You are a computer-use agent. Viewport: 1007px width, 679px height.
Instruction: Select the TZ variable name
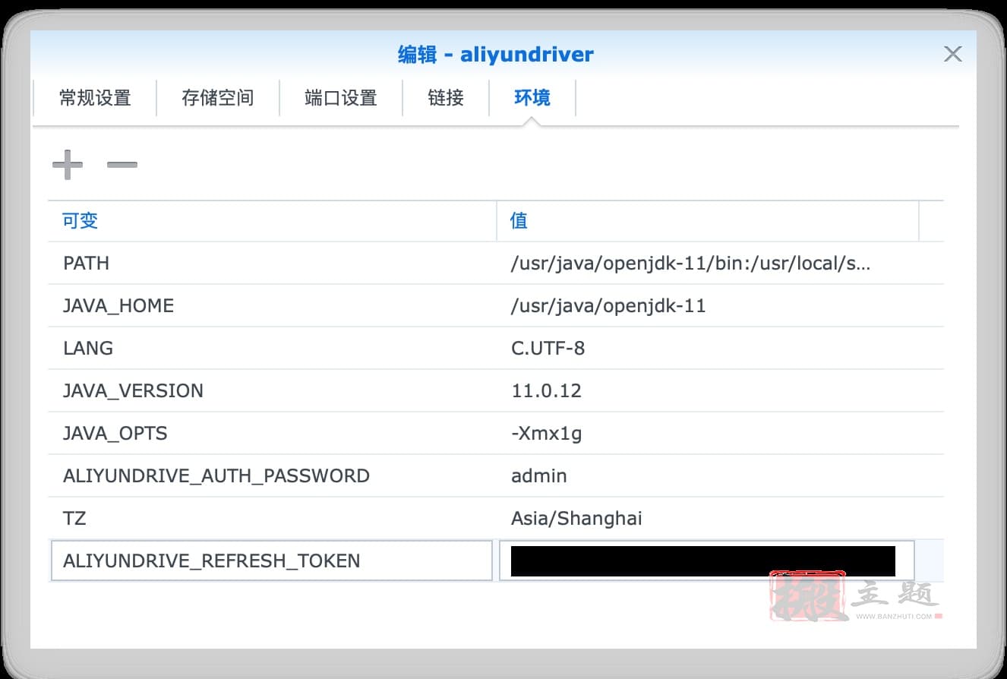74,519
